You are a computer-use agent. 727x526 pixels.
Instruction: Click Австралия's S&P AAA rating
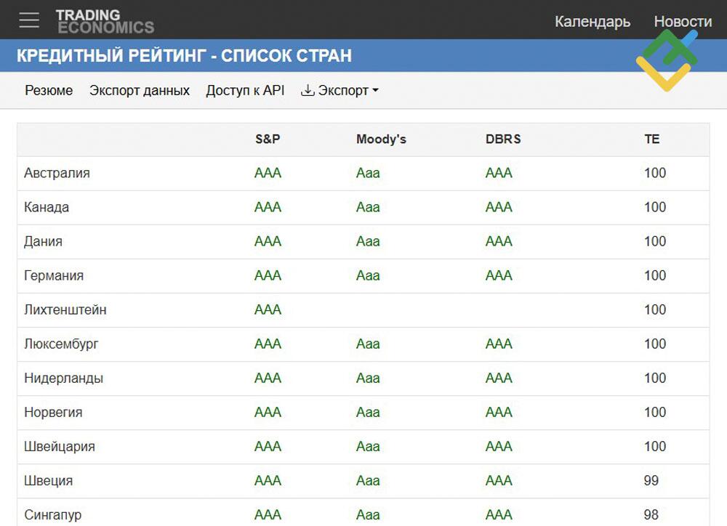(x=268, y=173)
